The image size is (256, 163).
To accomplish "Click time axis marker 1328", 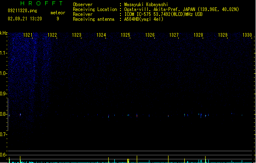I will pos(198,35).
